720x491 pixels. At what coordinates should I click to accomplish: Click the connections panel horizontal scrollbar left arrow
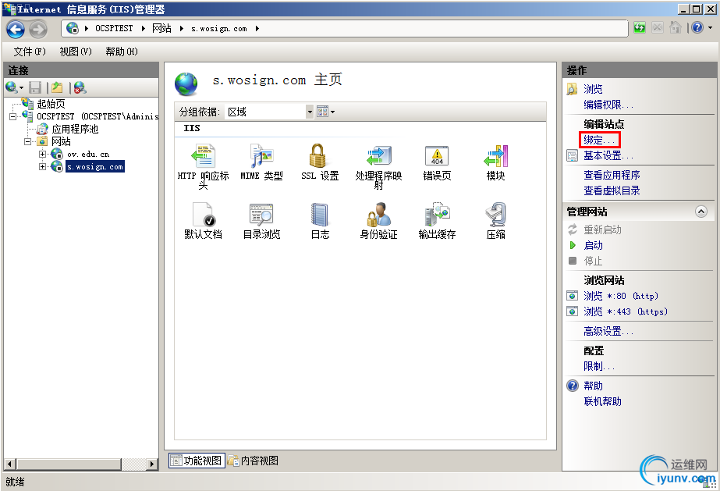pos(9,464)
